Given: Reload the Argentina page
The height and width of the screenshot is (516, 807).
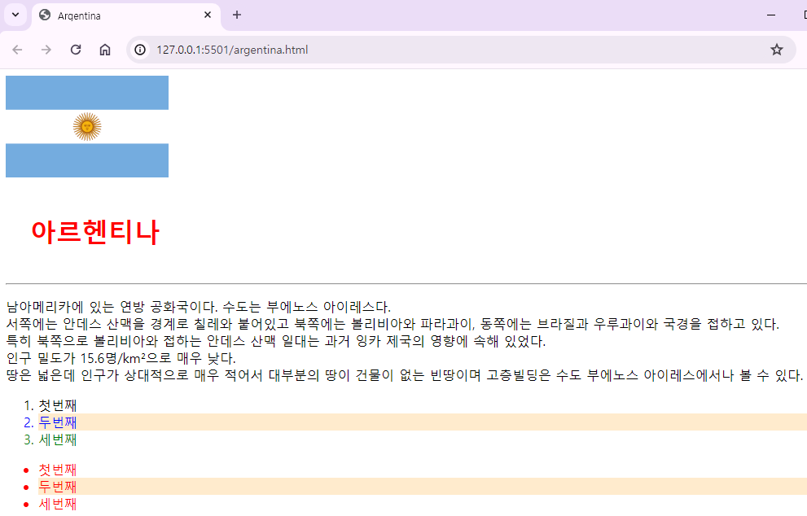Looking at the screenshot, I should click(76, 49).
